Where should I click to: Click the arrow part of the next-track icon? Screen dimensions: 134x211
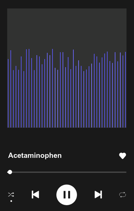(97, 195)
